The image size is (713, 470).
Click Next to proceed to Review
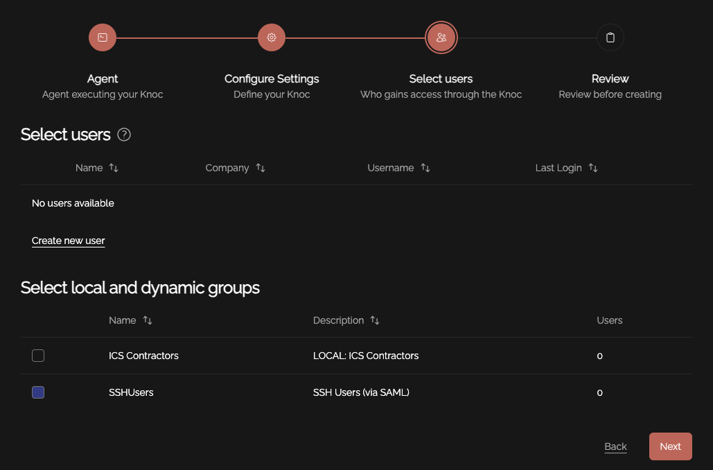pyautogui.click(x=671, y=446)
